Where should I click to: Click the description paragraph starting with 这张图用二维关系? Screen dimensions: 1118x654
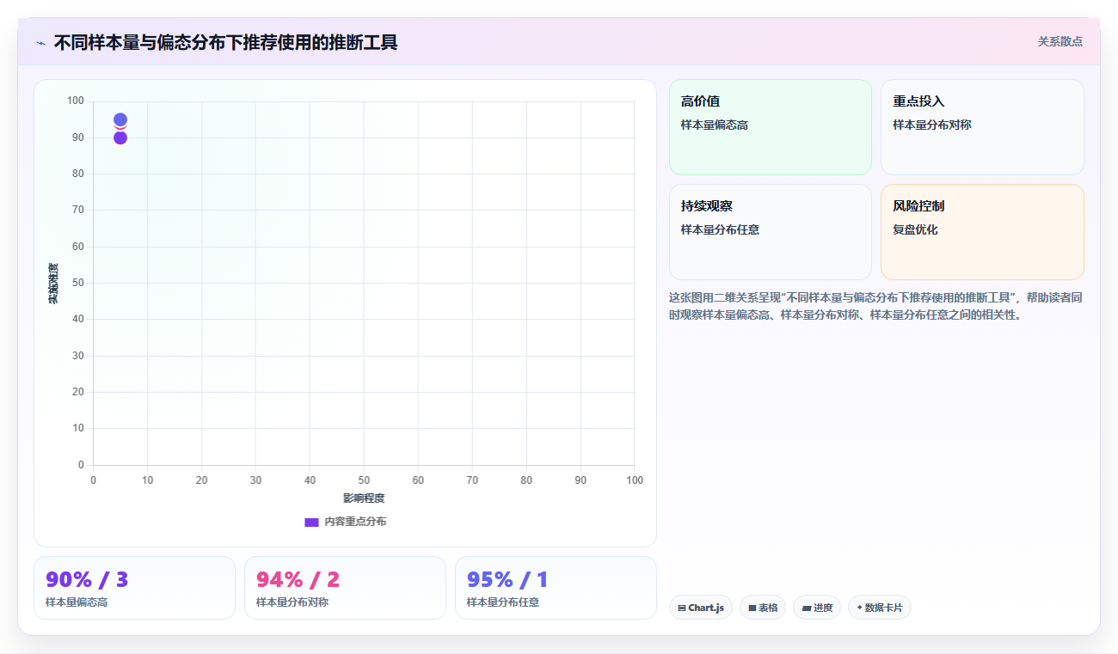pos(875,306)
